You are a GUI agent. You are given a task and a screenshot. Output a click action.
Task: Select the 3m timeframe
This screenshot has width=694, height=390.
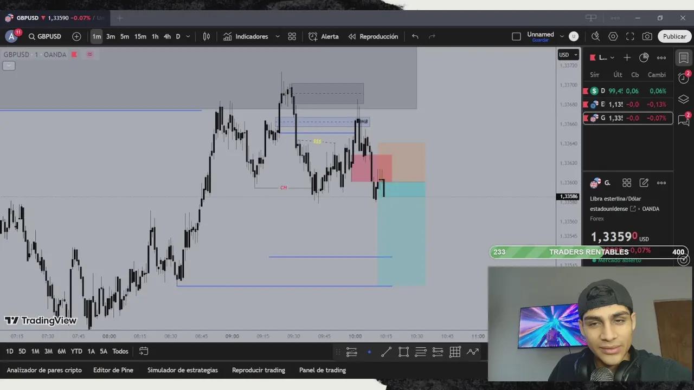pos(111,36)
